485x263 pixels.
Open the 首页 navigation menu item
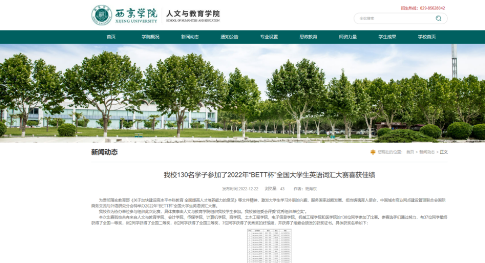(111, 37)
